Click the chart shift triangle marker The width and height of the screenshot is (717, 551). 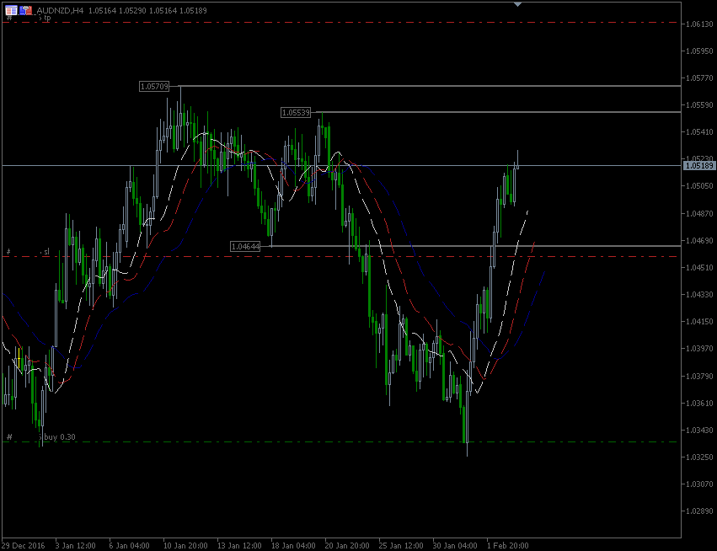click(517, 4)
